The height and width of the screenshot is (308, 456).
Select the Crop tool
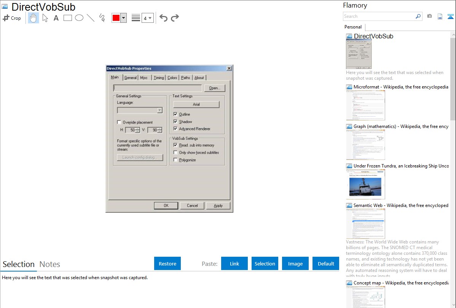click(12, 18)
